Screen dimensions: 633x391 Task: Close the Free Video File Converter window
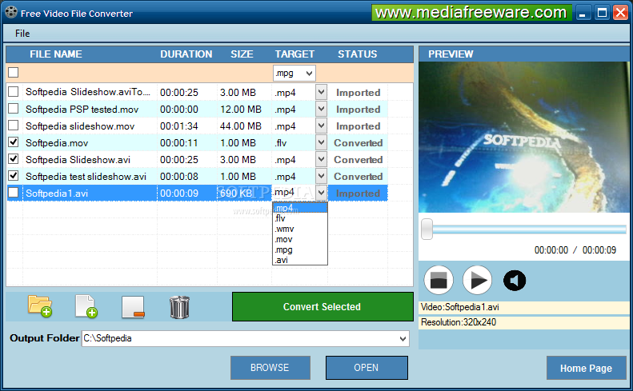620,13
